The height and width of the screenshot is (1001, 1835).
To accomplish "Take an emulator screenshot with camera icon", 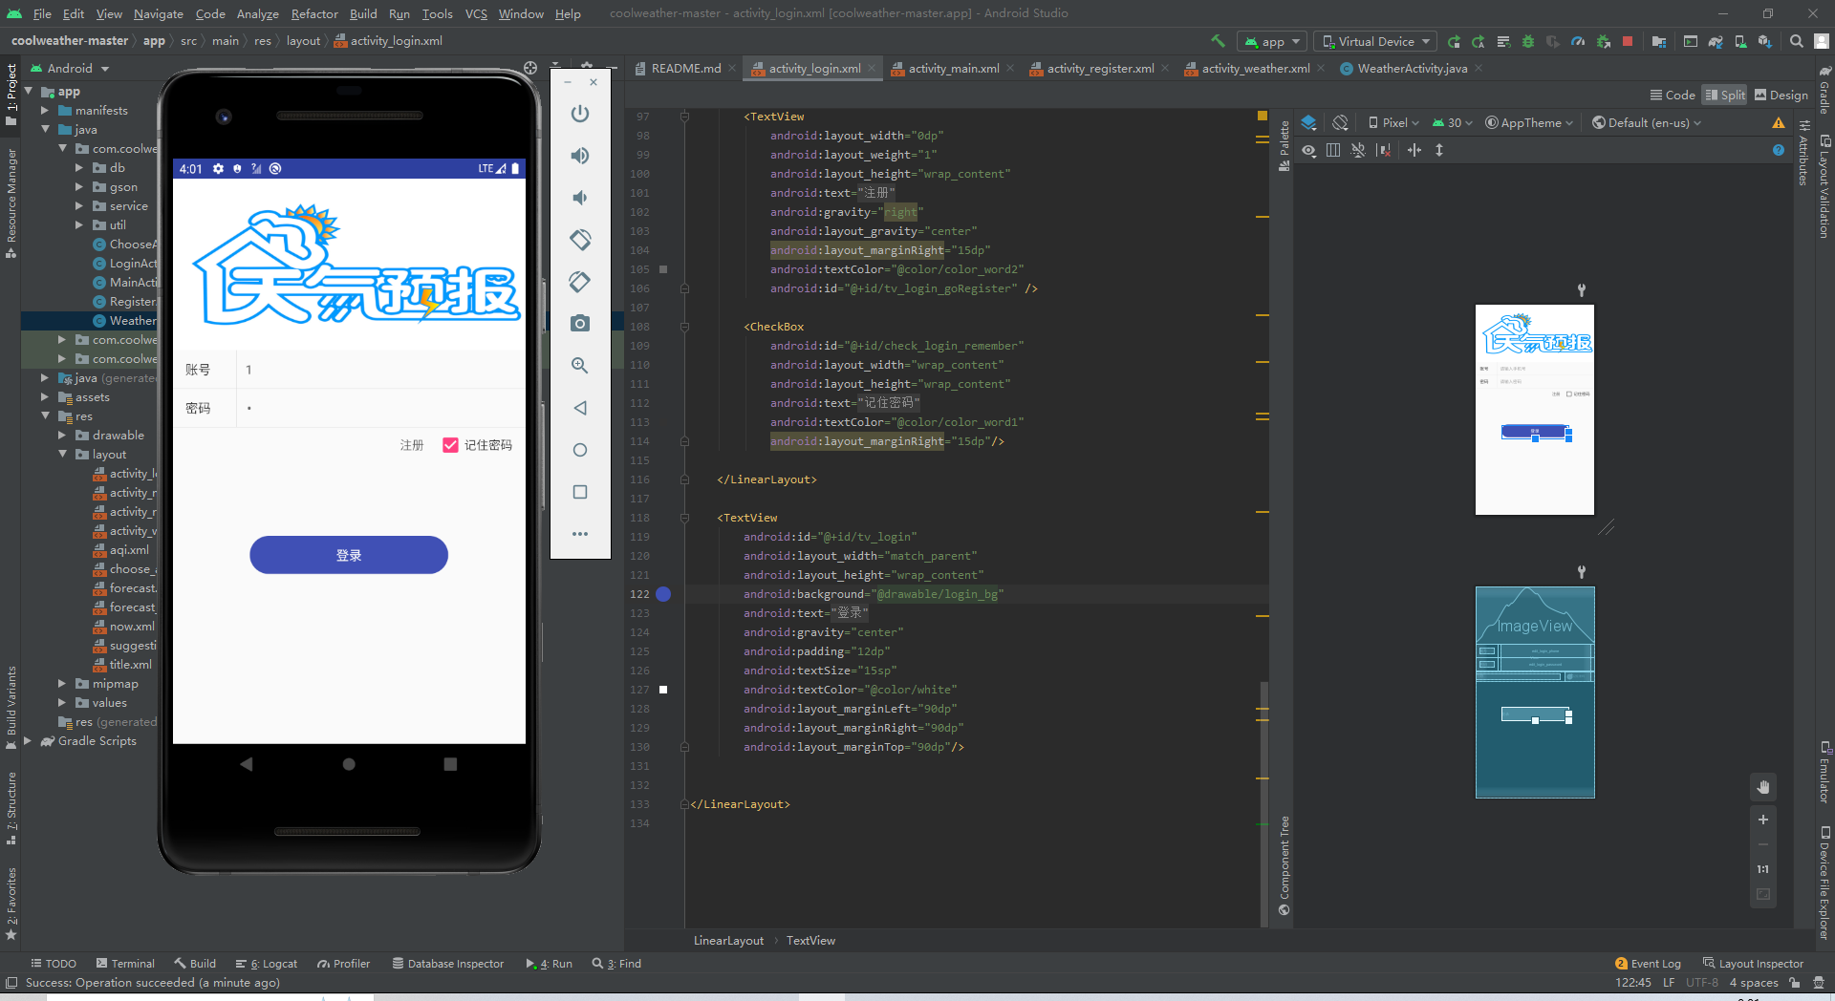I will (x=580, y=324).
